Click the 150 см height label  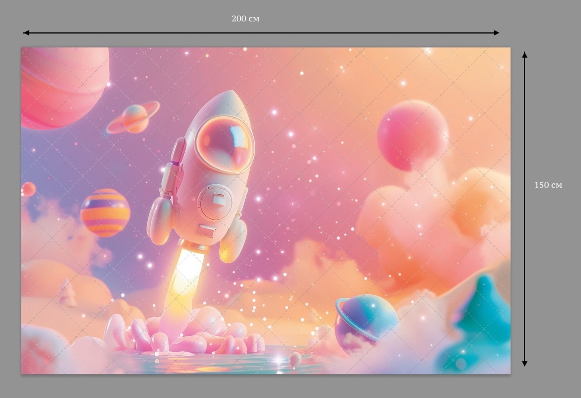click(x=548, y=185)
